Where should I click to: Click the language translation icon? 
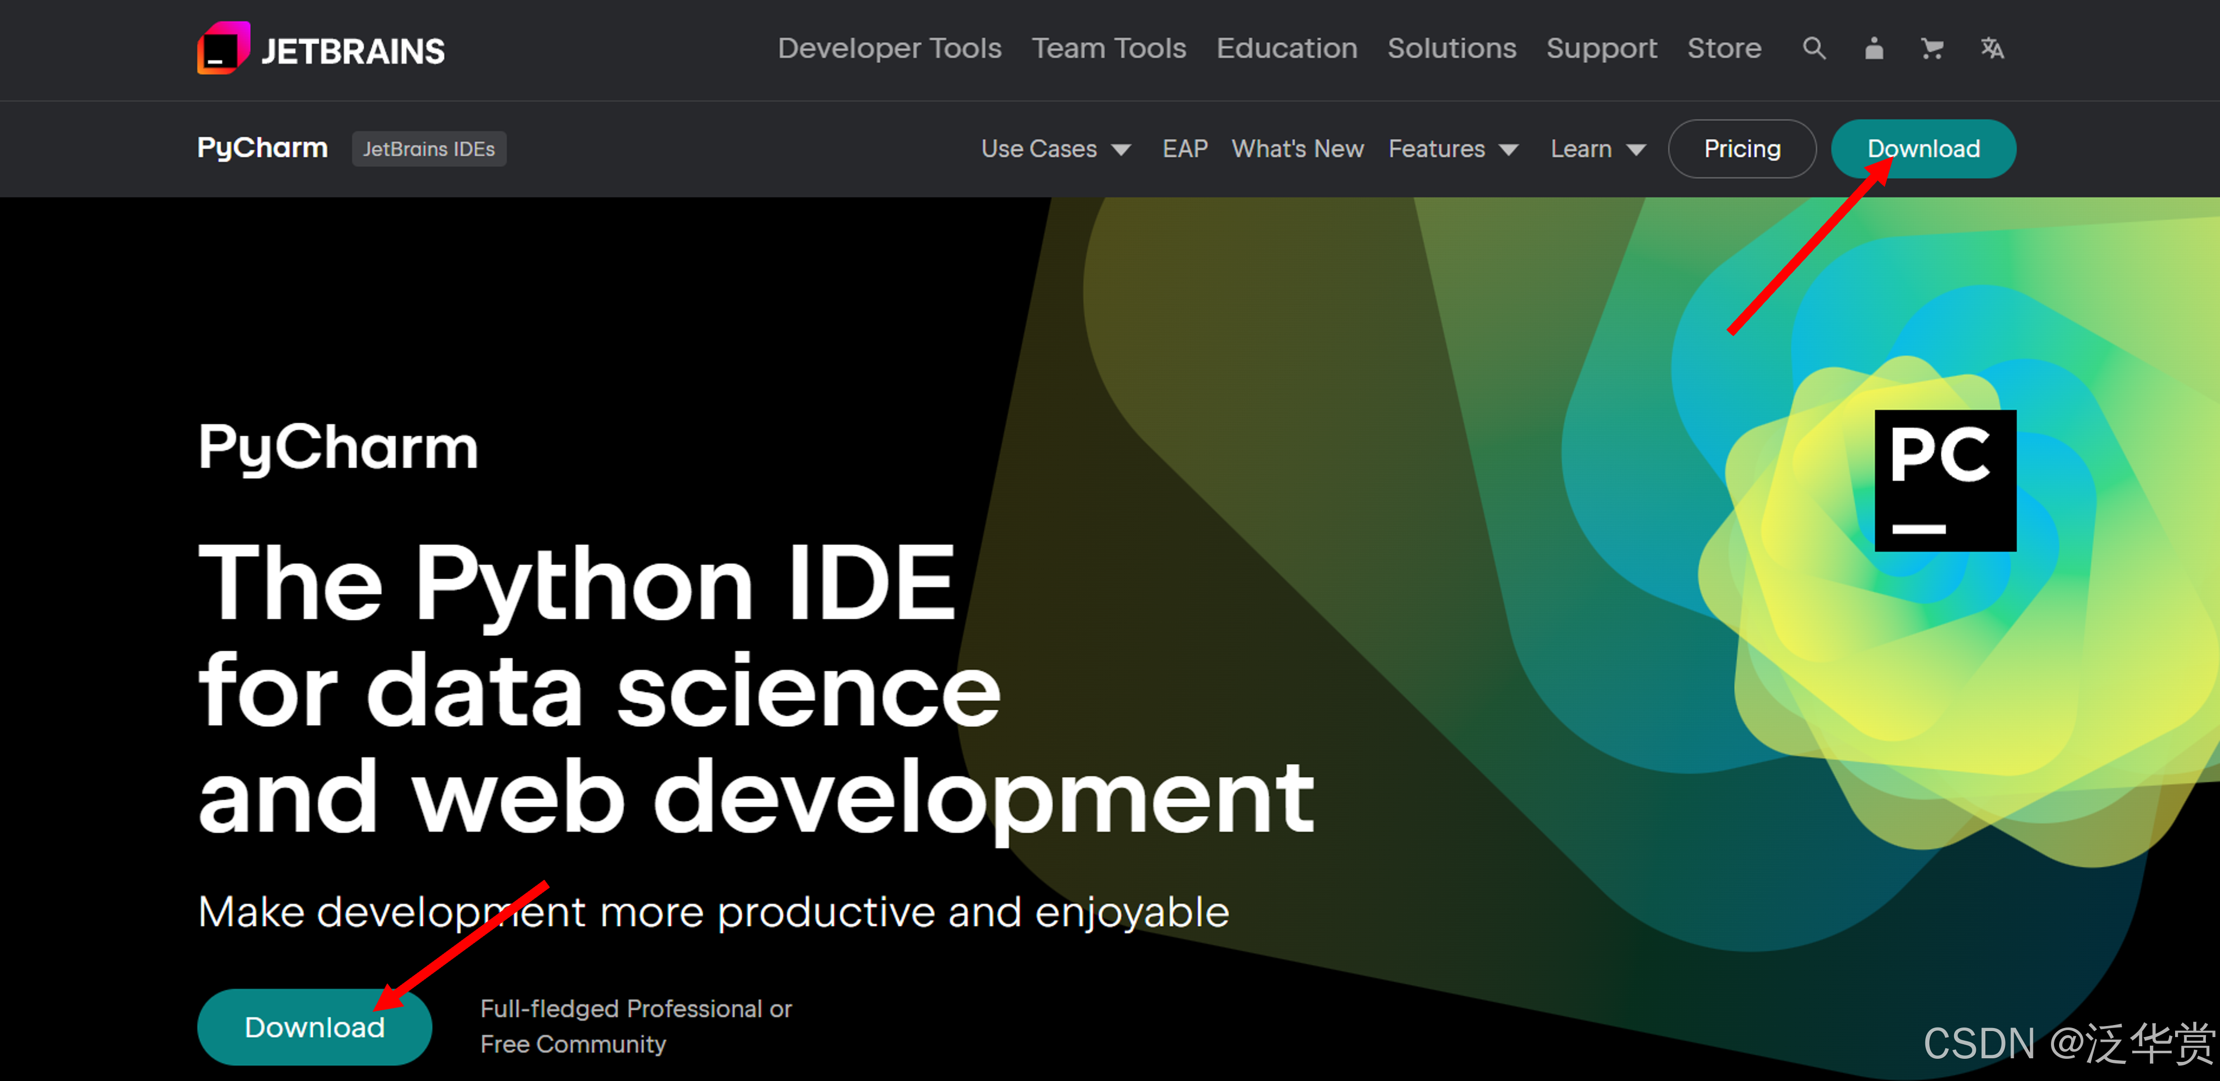coord(1991,48)
